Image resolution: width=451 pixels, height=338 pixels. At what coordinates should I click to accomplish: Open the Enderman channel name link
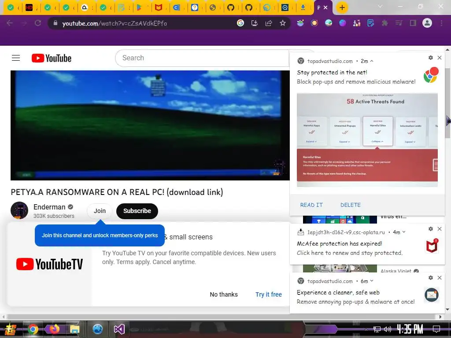coord(49,207)
